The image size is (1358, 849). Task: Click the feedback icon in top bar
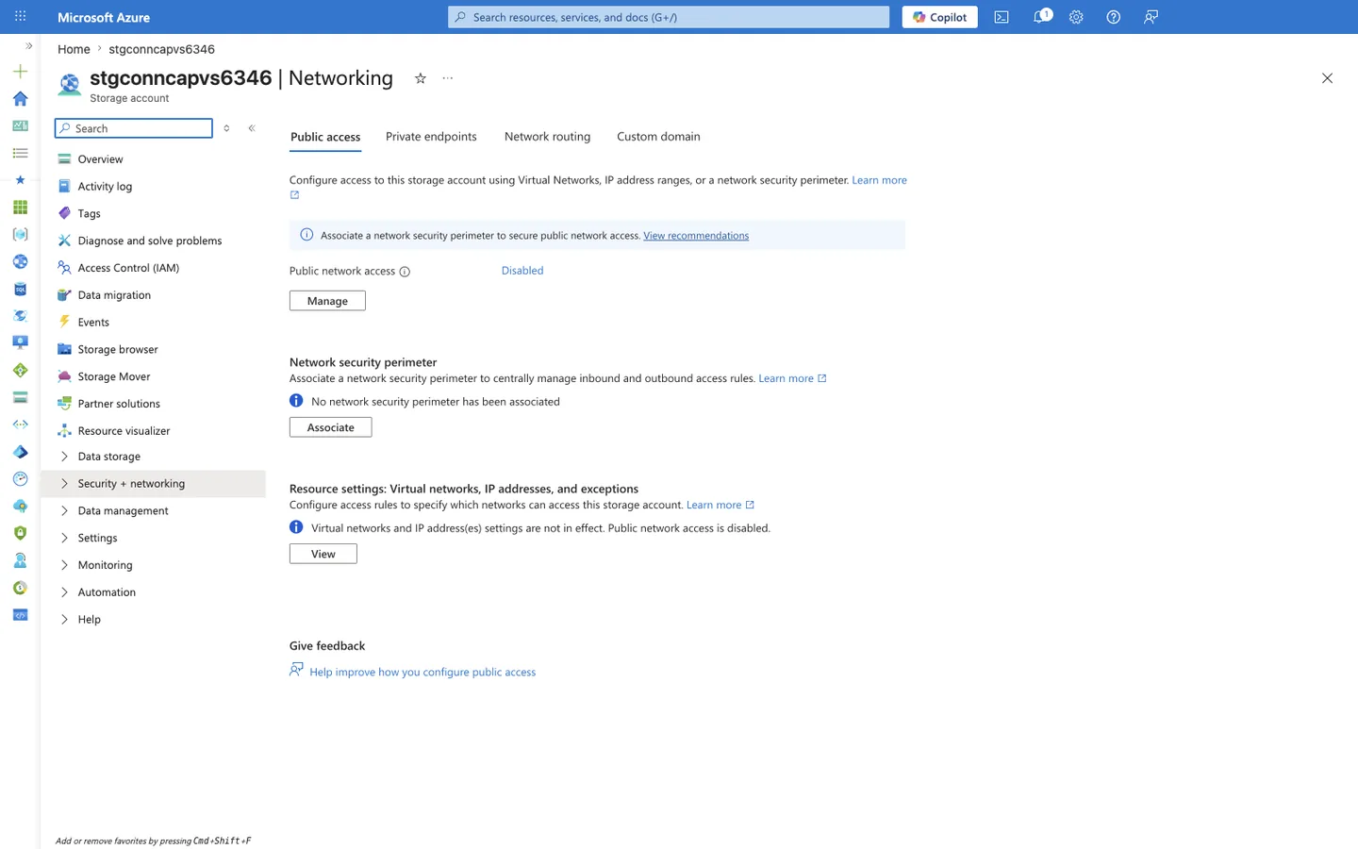pos(1151,17)
